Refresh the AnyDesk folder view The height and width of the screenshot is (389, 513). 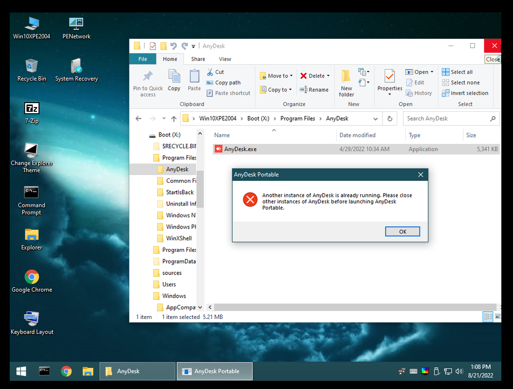390,119
